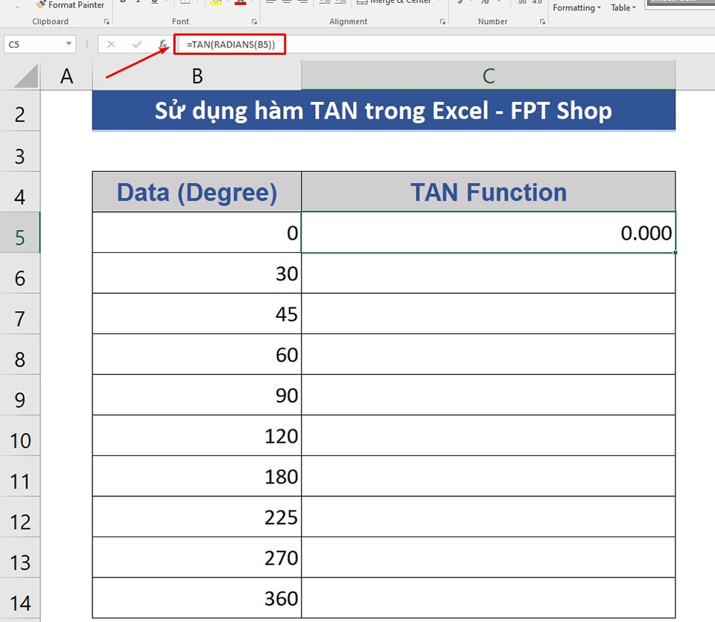715x622 pixels.
Task: Open the Font settings dialog launcher
Action: 254,20
